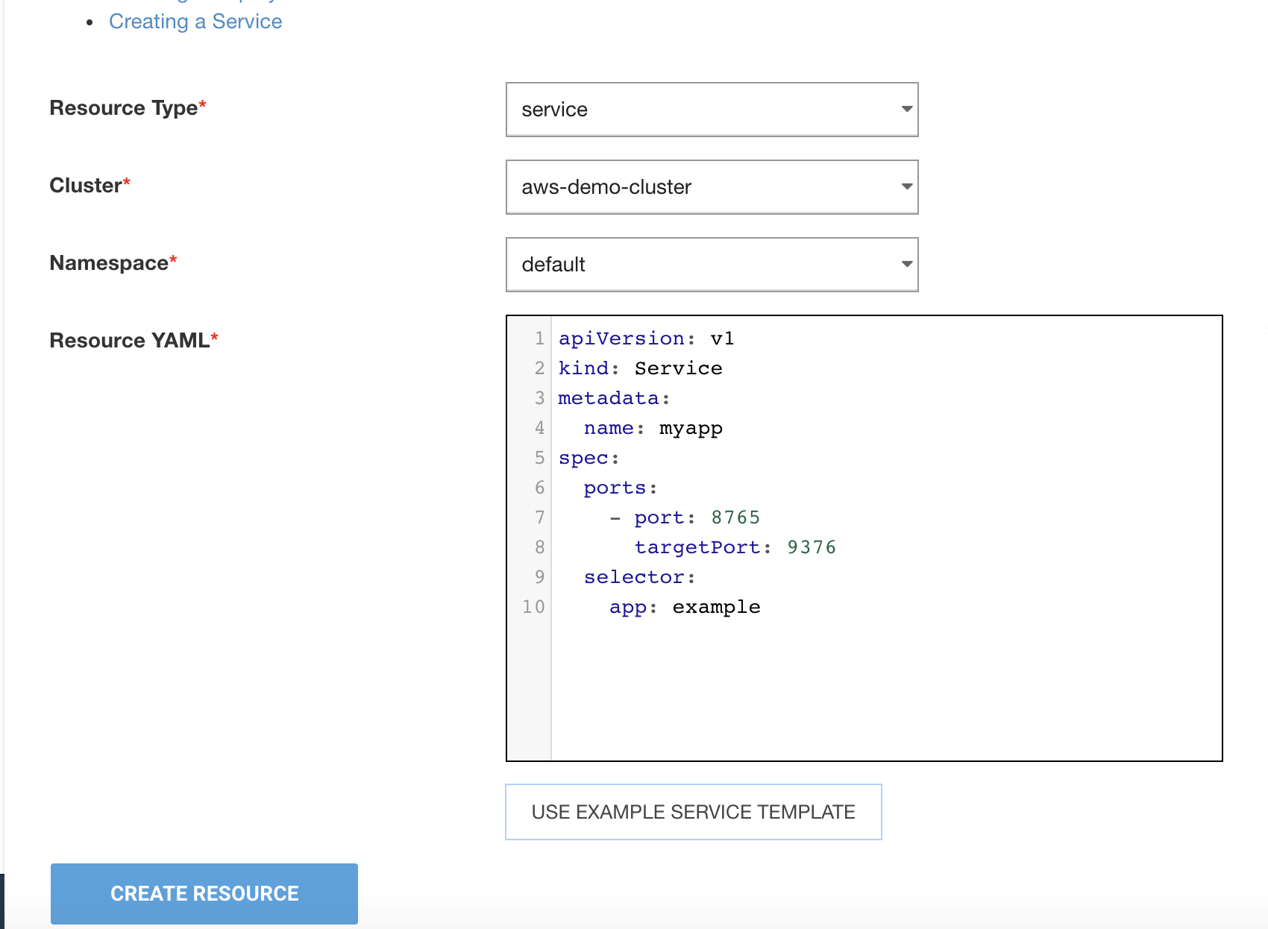
Task: Click Use Example Service Template button
Action: [693, 812]
